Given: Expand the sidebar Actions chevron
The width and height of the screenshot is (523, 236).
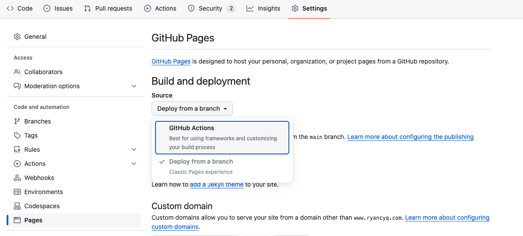Looking at the screenshot, I should (134, 164).
